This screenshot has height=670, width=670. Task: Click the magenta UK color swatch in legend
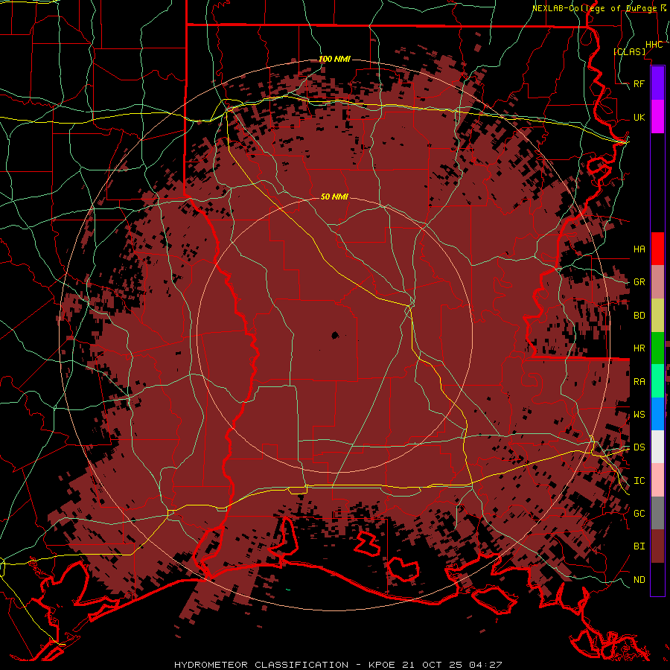point(657,117)
